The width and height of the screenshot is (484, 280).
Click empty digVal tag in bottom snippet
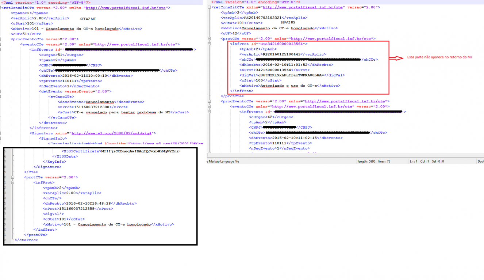pyautogui.click(x=53, y=214)
